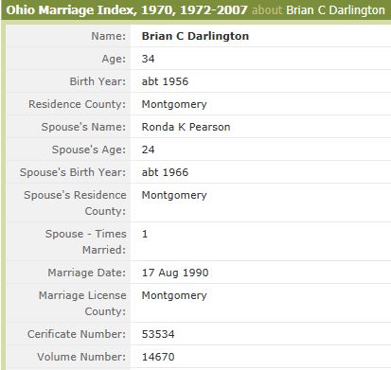
Task: Click the Spouse's Name field label
Action: tap(83, 127)
